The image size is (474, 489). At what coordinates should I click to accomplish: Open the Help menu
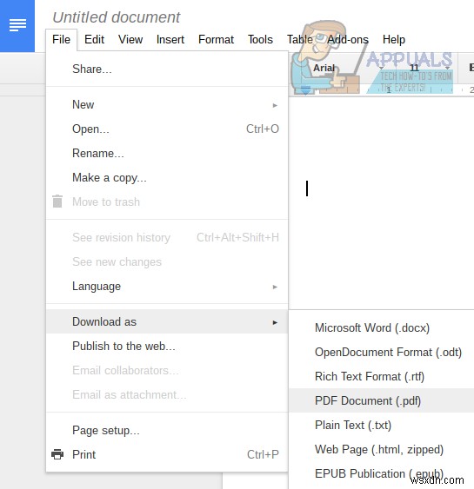[x=394, y=40]
